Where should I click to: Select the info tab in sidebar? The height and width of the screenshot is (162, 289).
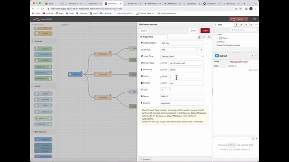point(224,25)
